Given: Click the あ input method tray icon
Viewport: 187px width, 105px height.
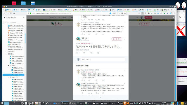Looking at the screenshot, I should coord(125,103).
